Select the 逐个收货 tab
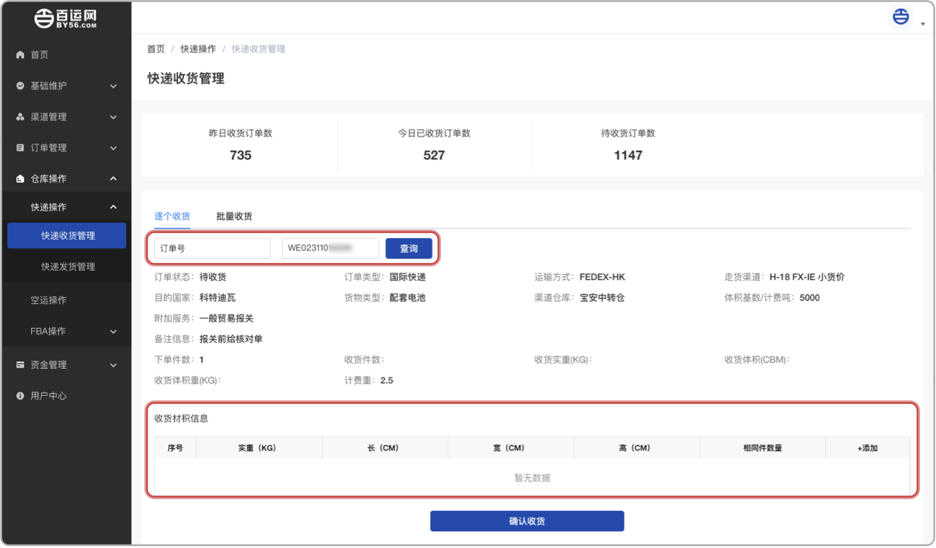 pos(172,216)
